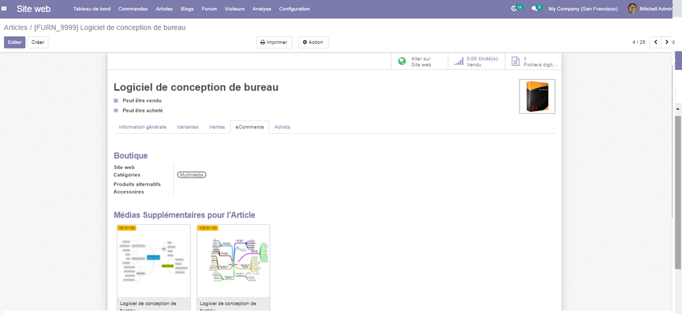Open the apps grid menu icon
The image size is (682, 314).
[5, 9]
